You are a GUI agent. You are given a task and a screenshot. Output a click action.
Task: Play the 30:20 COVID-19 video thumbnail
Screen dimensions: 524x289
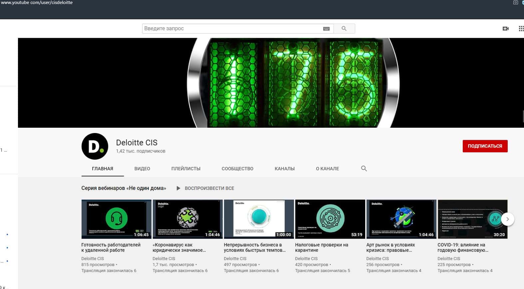(x=472, y=219)
